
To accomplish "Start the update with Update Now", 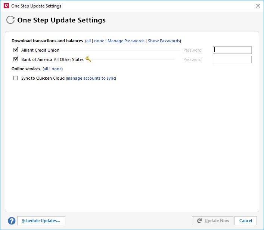I will pos(212,221).
